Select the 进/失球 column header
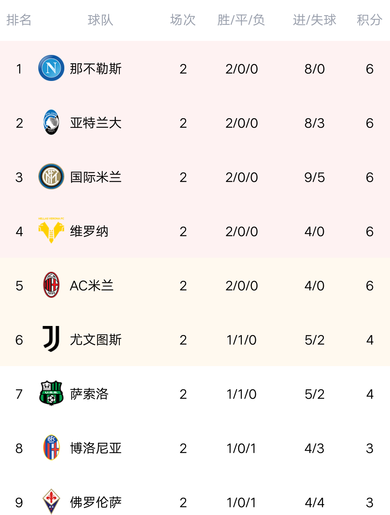This screenshot has height=515, width=390. point(314,20)
